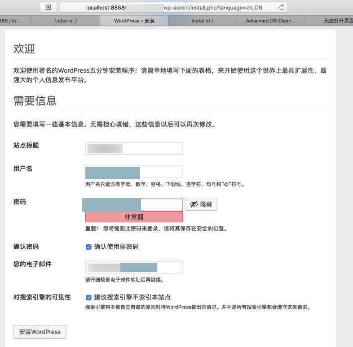The height and width of the screenshot is (347, 353).
Task: Click the 确认密码 label
Action: pos(26,247)
